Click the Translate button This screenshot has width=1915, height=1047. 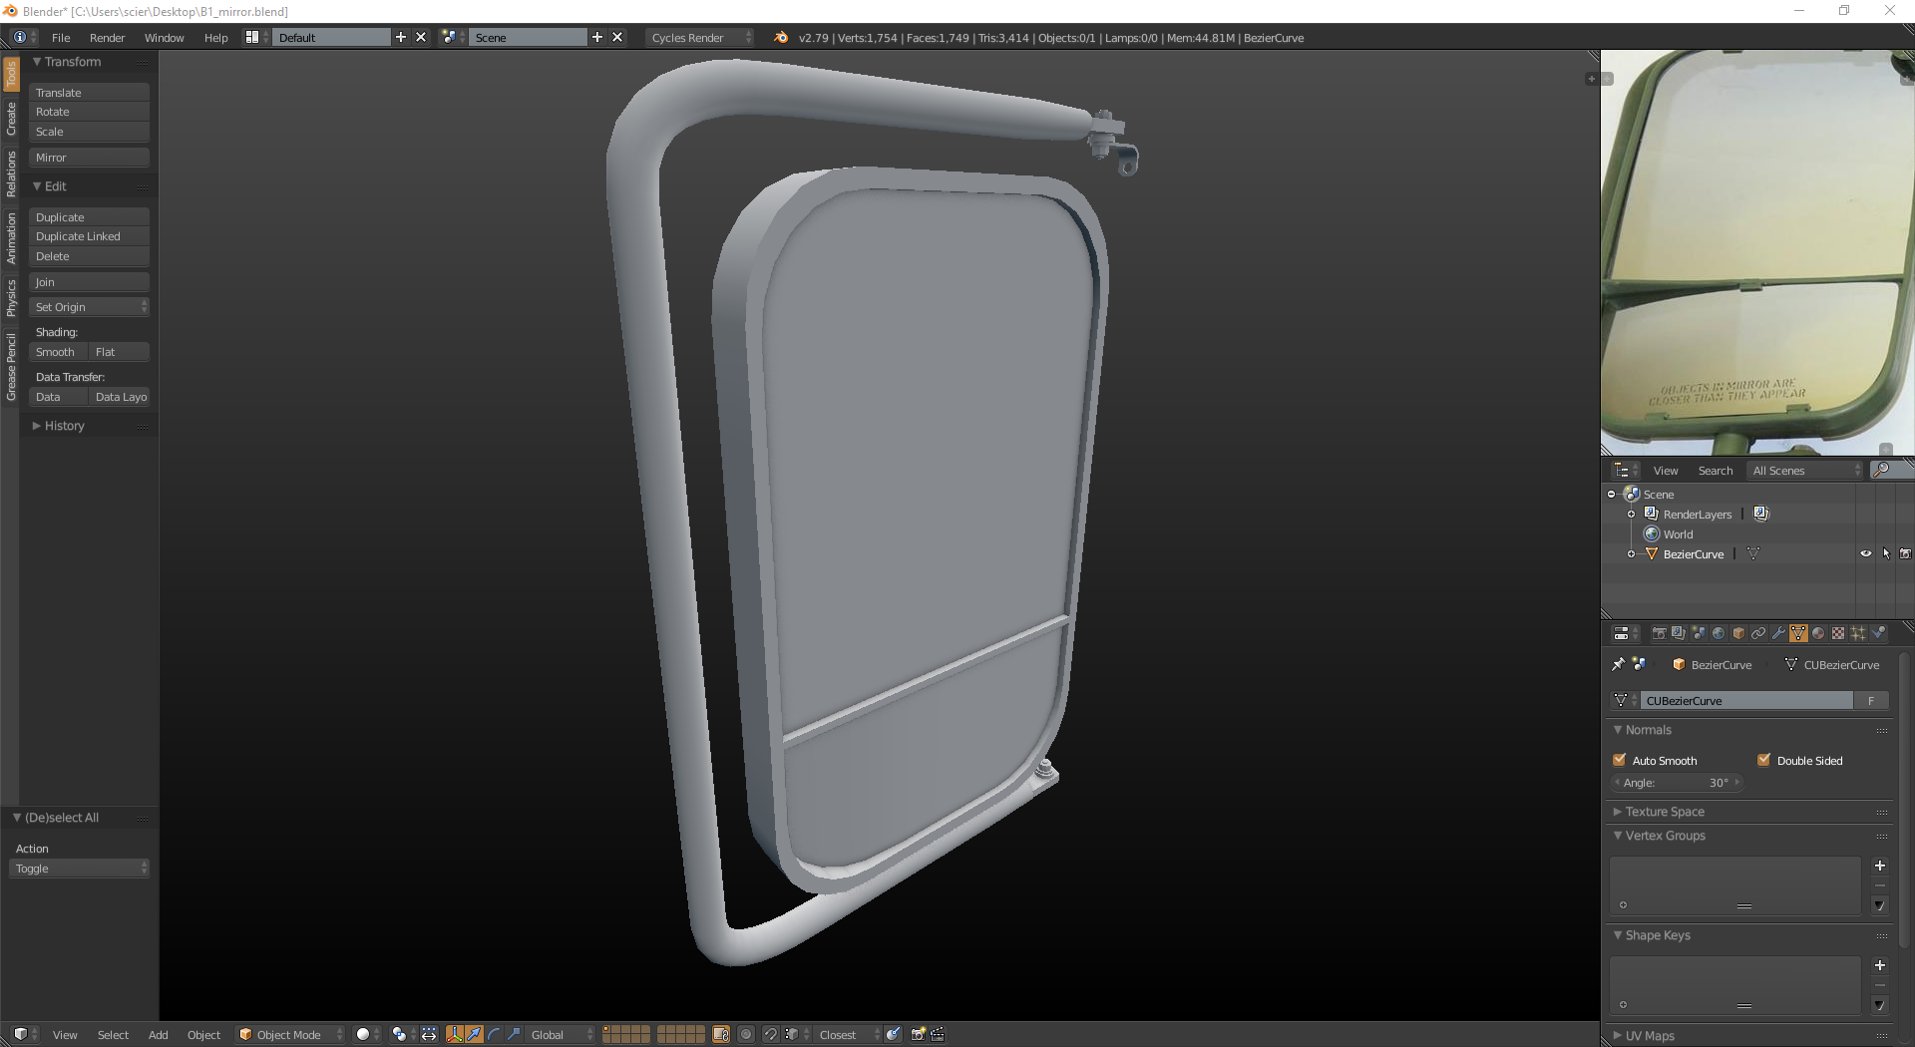click(x=90, y=92)
